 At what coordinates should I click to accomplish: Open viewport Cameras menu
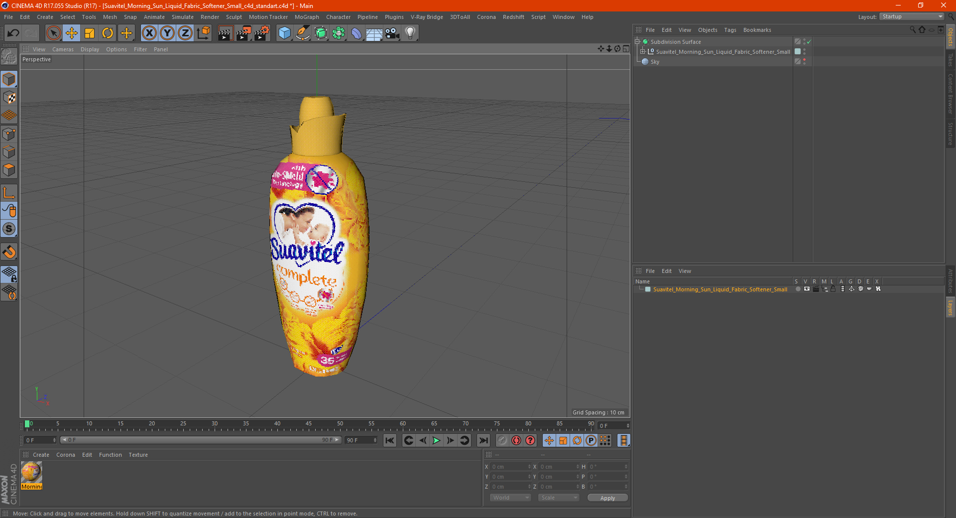tap(63, 49)
